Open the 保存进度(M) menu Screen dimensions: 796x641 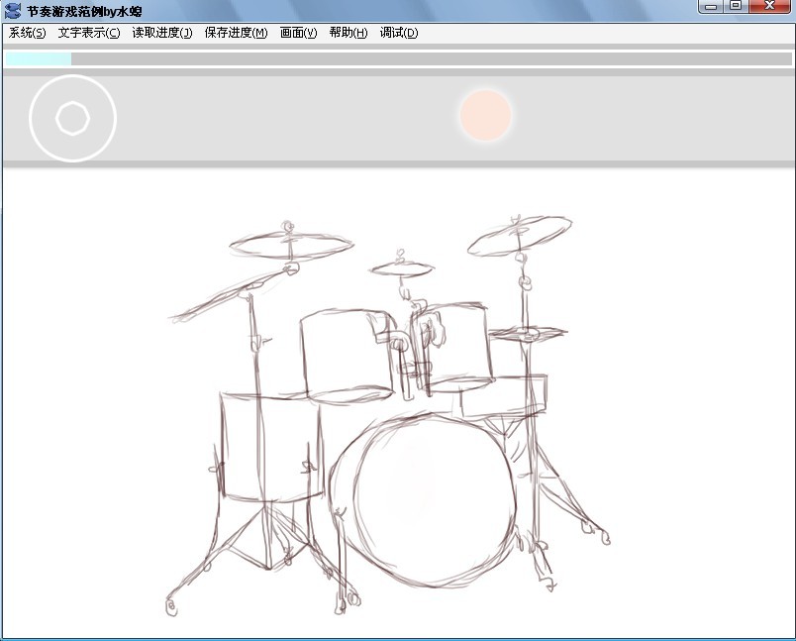[236, 33]
